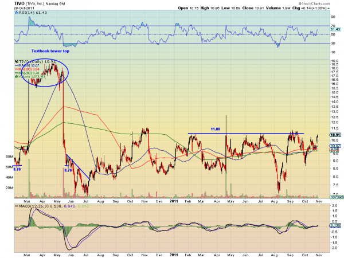Click the 'MA(100) 9.84' legend entry
This screenshot has height=258, width=344.
29,69
